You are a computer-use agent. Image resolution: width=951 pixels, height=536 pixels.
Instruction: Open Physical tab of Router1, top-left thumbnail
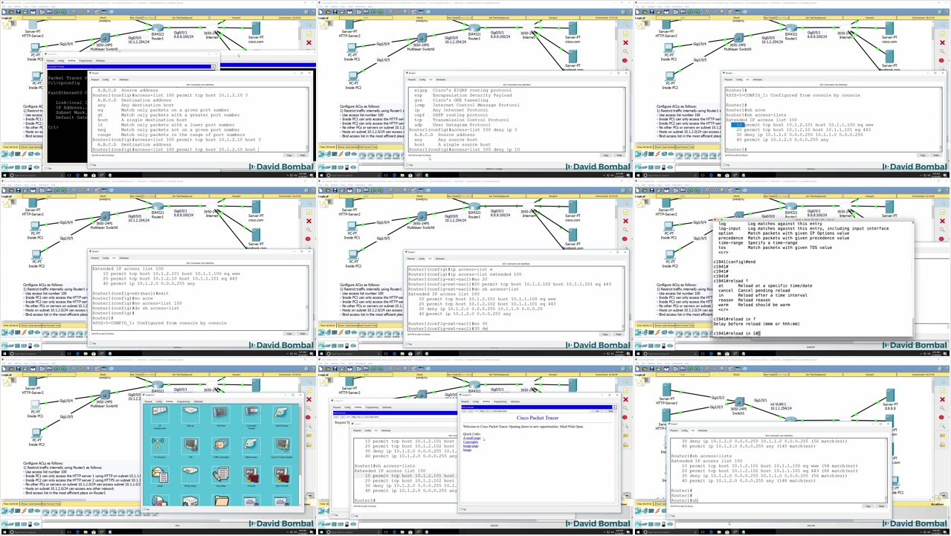click(94, 80)
